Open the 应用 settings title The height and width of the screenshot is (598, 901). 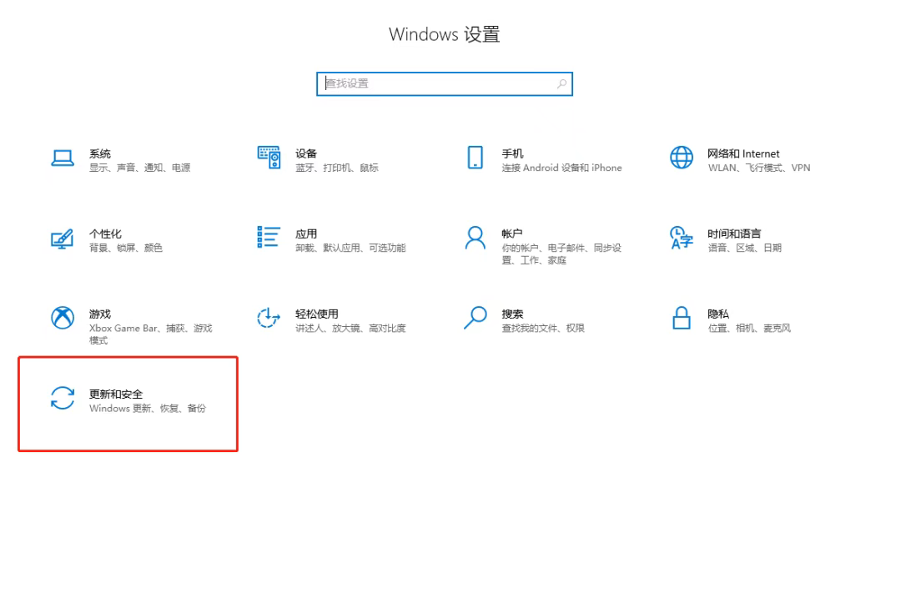306,234
